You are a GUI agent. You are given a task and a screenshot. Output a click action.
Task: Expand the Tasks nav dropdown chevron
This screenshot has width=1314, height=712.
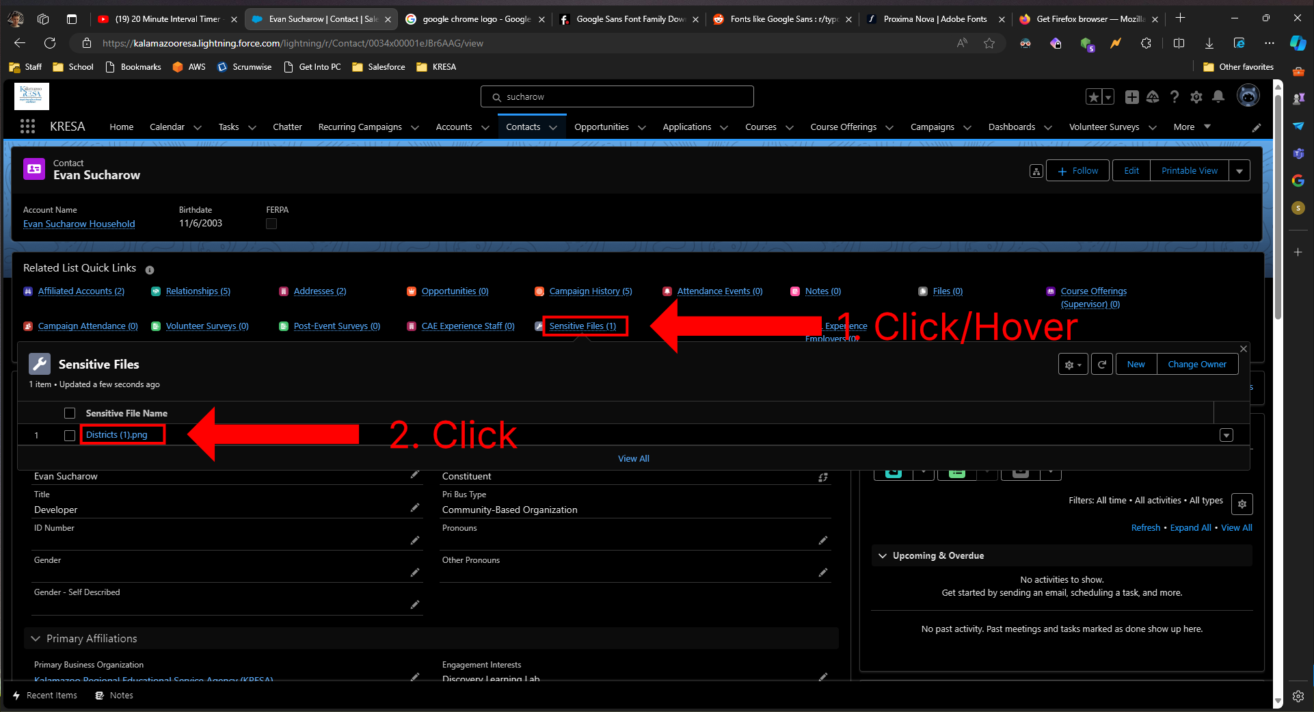252,127
